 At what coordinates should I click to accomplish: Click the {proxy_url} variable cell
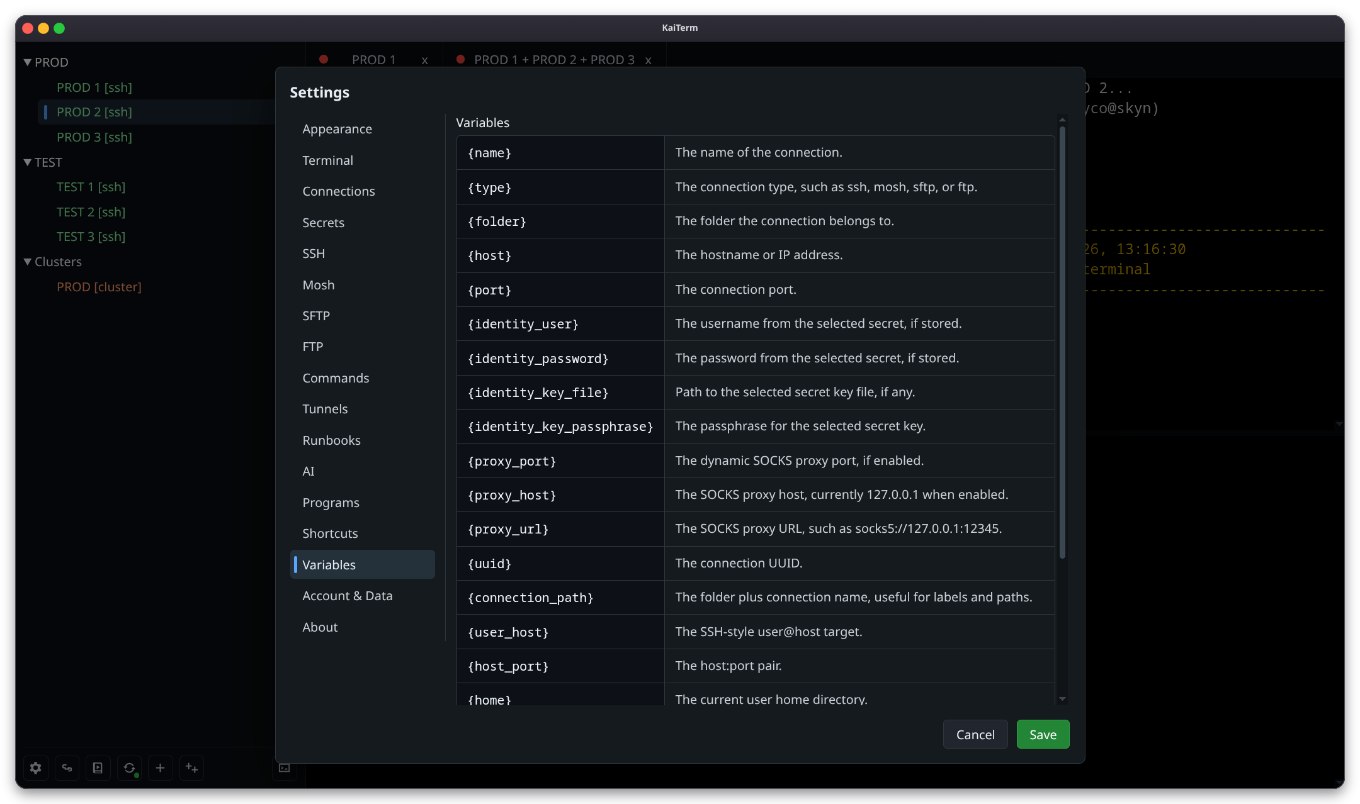click(x=560, y=529)
